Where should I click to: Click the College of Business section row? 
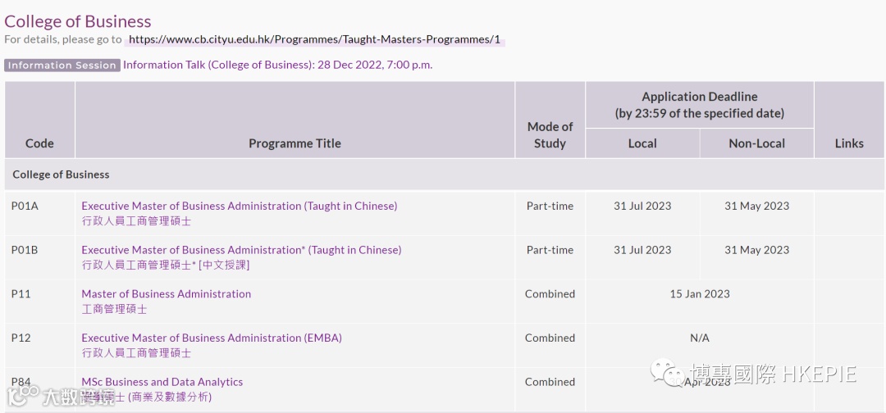444,175
